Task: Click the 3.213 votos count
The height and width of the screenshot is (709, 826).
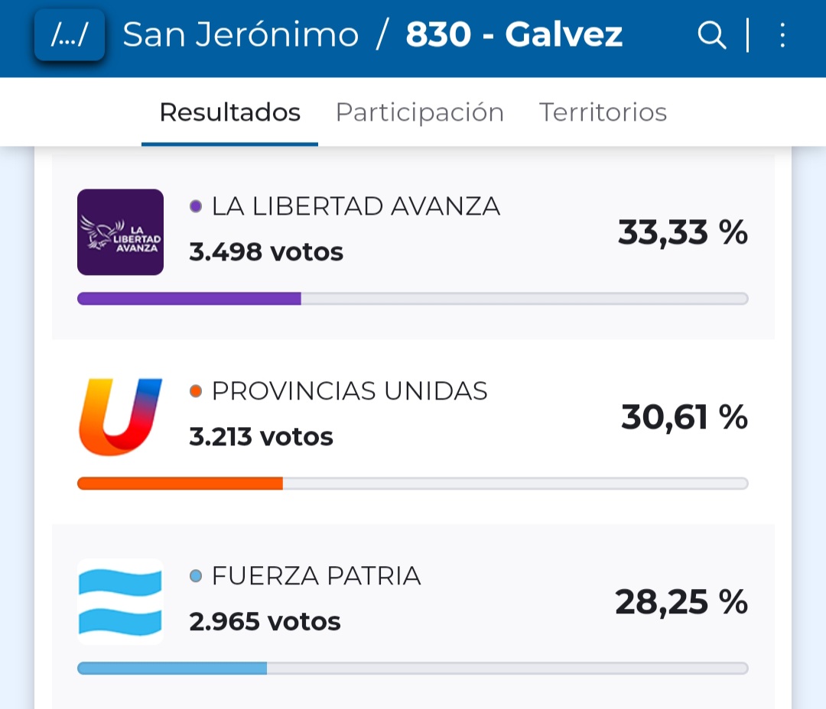Action: tap(261, 437)
